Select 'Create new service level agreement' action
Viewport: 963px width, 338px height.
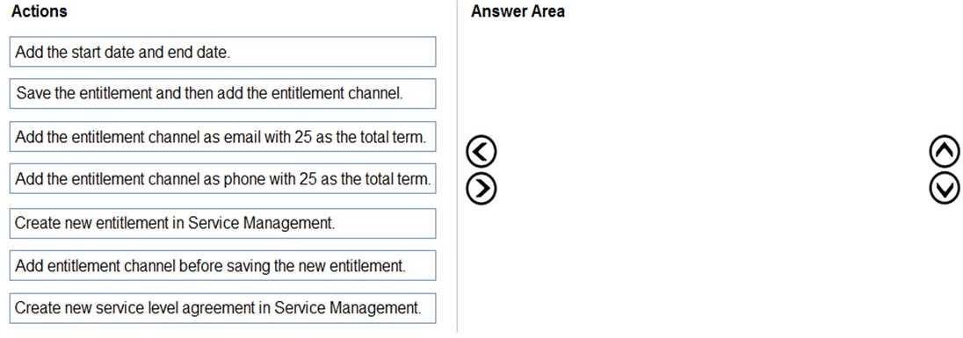coord(222,308)
